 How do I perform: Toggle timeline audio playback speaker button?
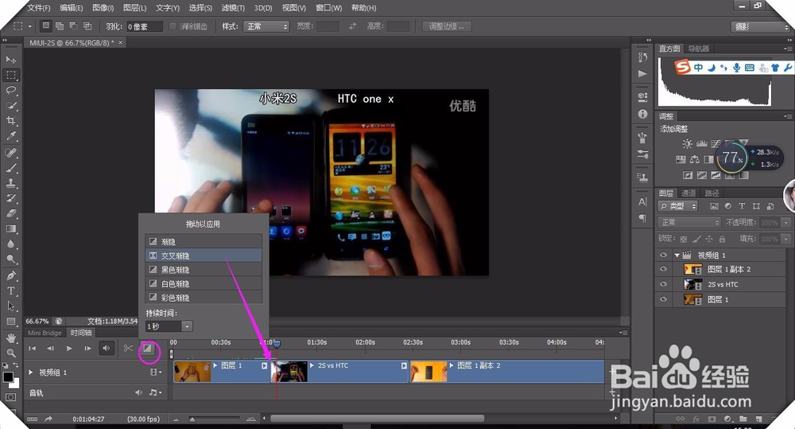[106, 349]
